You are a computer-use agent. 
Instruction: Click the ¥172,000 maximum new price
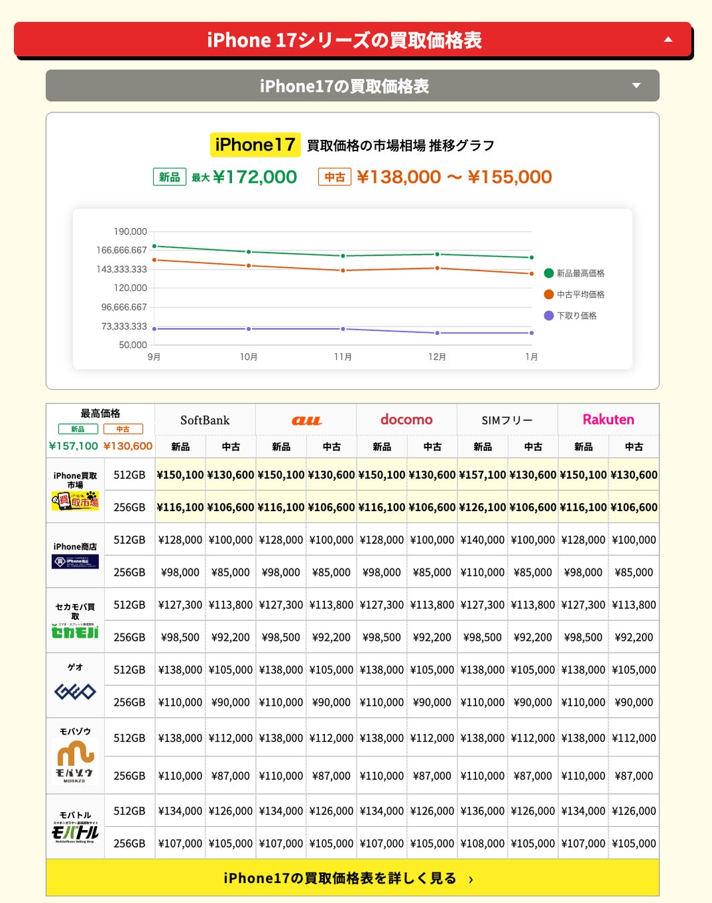tap(255, 177)
